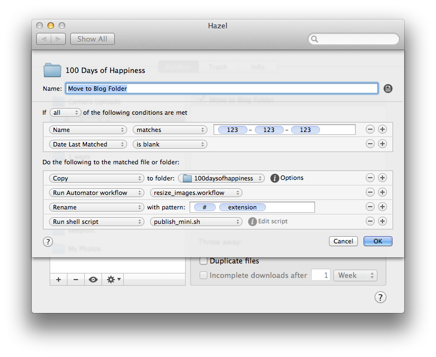Click the Show All toolbar button
This screenshot has width=436, height=357.
tap(93, 39)
